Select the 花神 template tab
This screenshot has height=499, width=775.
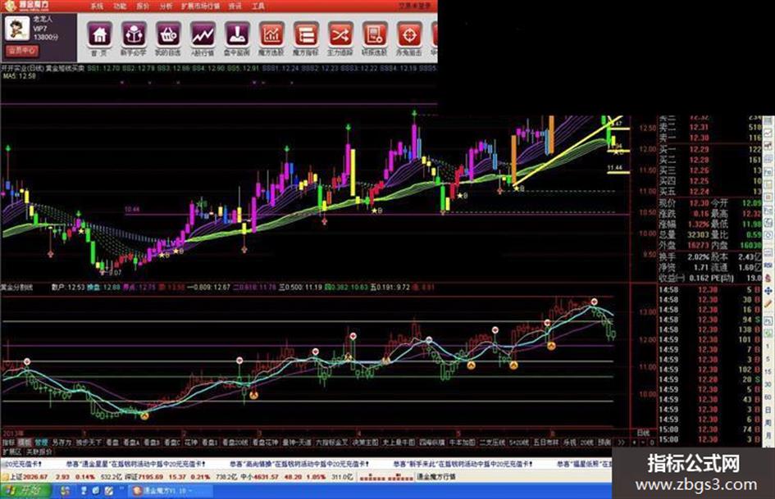pos(191,442)
